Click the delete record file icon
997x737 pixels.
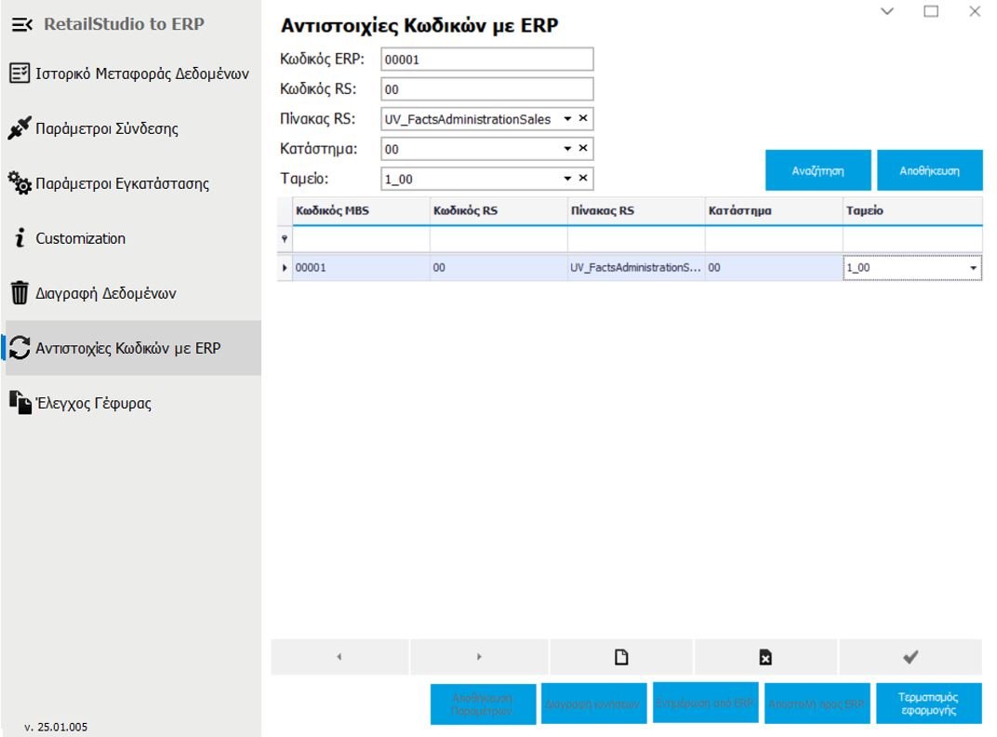(x=764, y=657)
